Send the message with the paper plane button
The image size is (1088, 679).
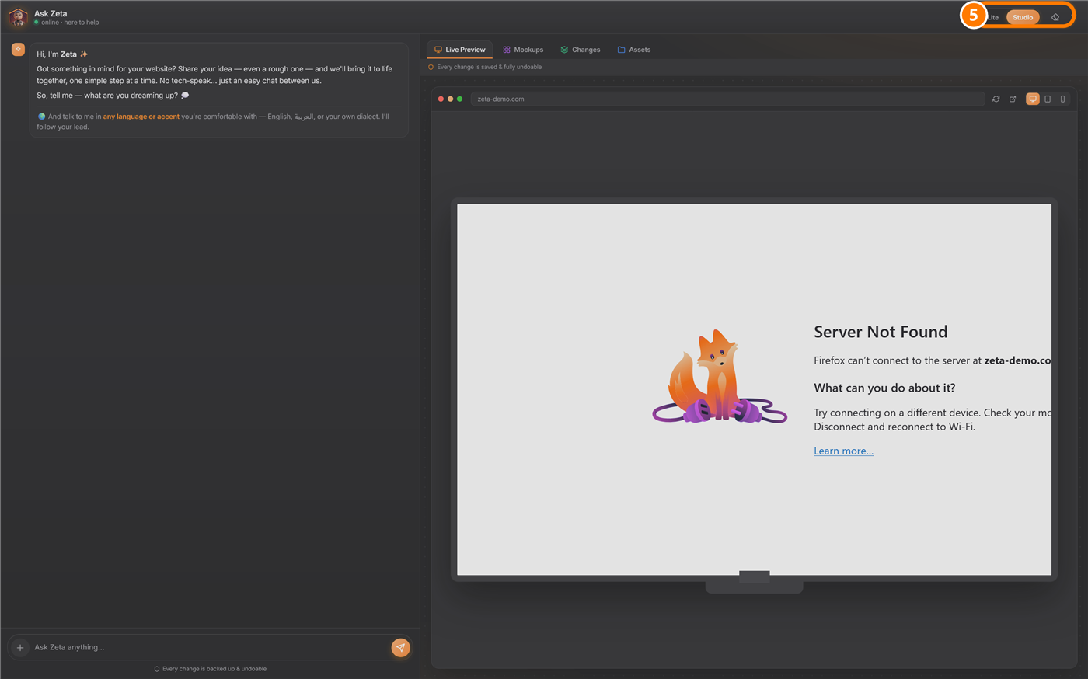click(400, 647)
